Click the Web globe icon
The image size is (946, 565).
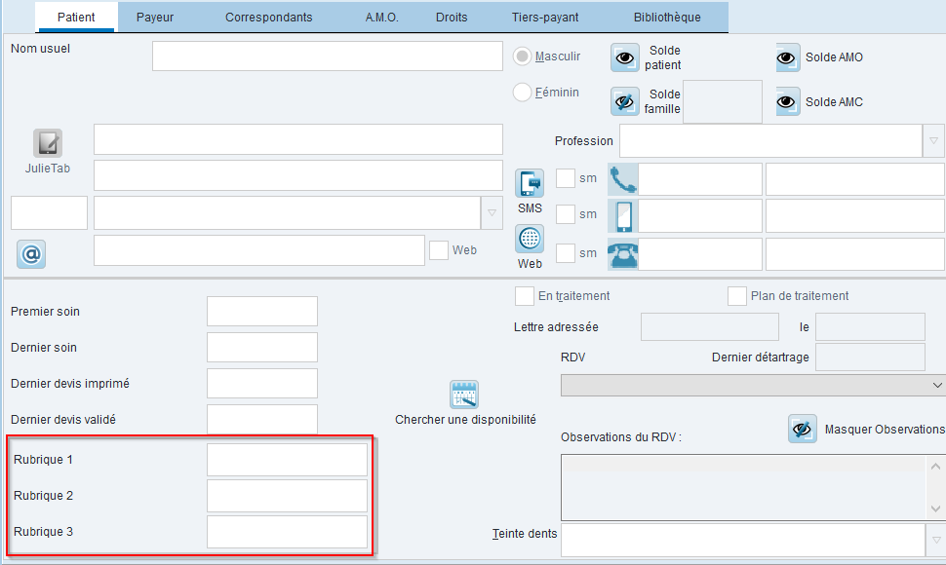pos(530,239)
